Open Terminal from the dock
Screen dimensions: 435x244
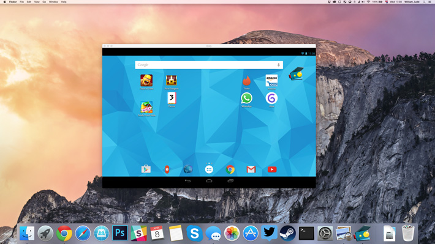306,233
